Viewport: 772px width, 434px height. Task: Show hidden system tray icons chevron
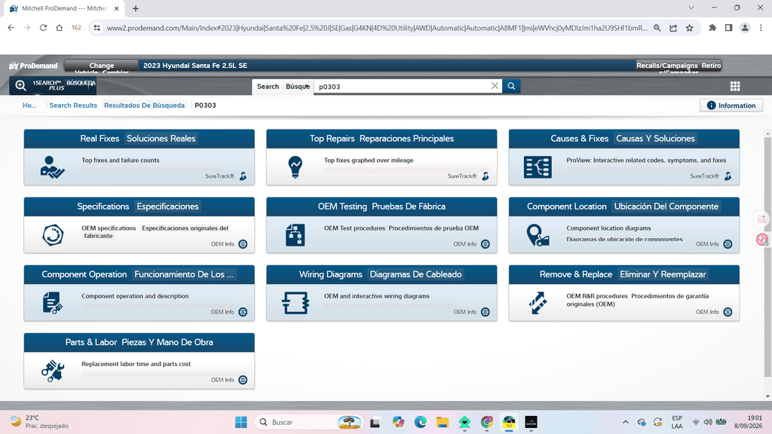[625, 422]
